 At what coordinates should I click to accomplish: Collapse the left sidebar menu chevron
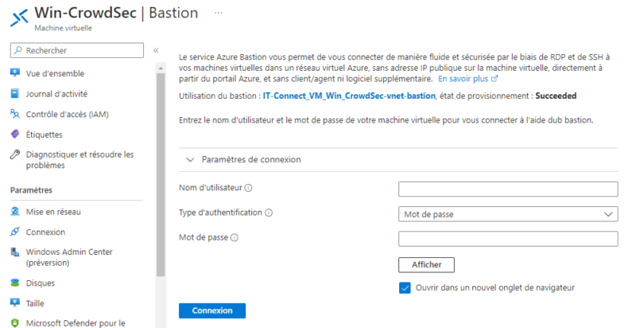(x=156, y=50)
